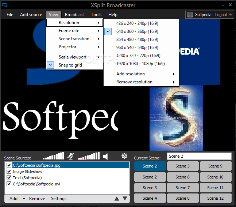This screenshot has width=236, height=207.
Task: Switch to Scene 9
Action: click(x=216, y=166)
